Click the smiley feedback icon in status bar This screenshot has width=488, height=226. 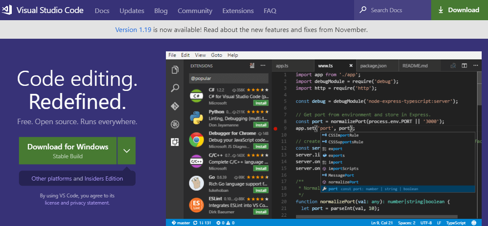pyautogui.click(x=474, y=223)
